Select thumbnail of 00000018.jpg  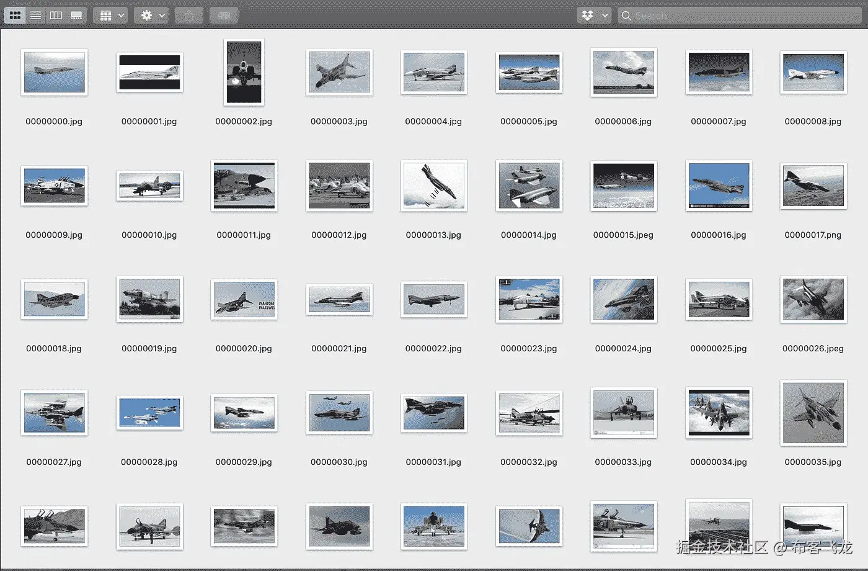tap(54, 299)
